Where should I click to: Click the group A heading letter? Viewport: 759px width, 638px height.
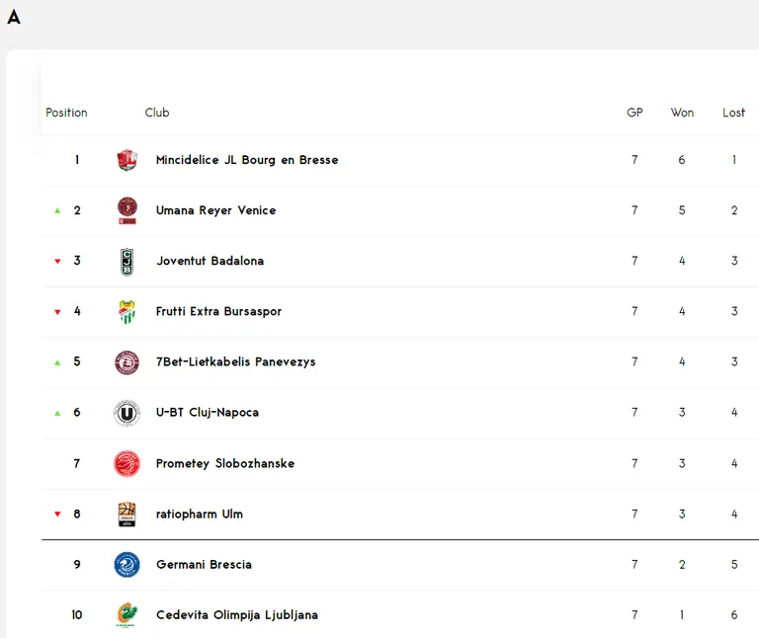(14, 17)
